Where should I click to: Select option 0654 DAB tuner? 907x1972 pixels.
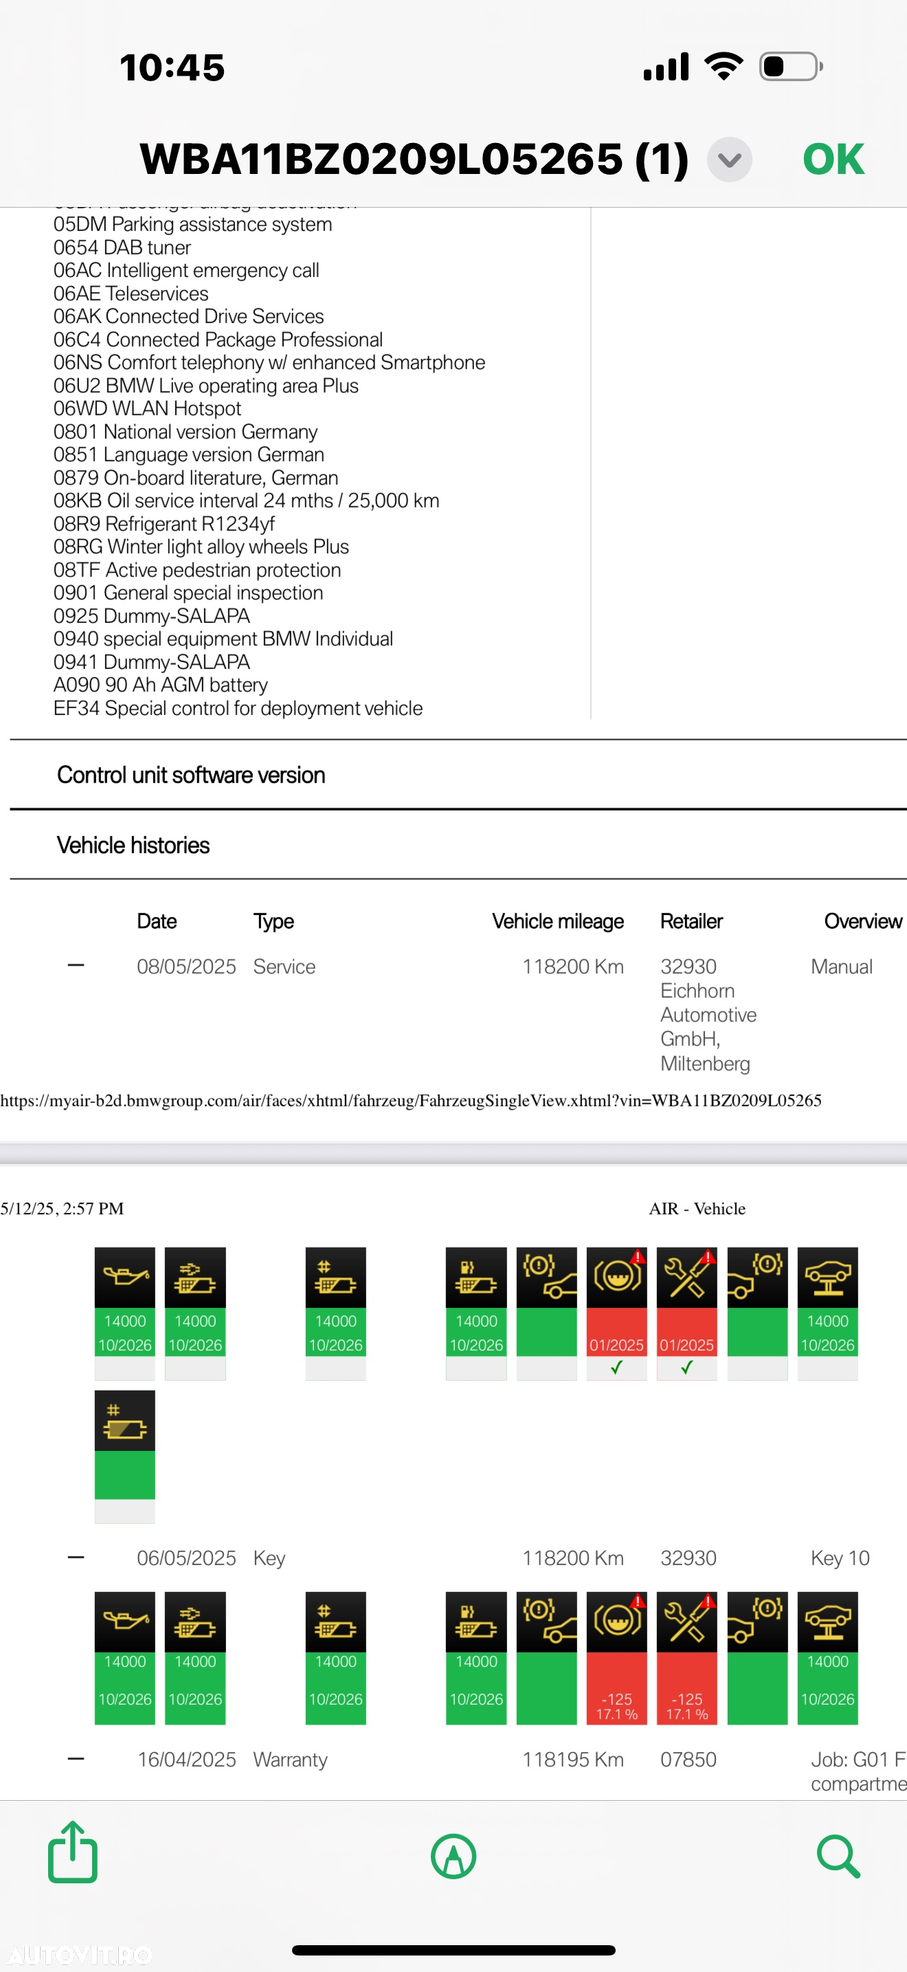(x=122, y=248)
